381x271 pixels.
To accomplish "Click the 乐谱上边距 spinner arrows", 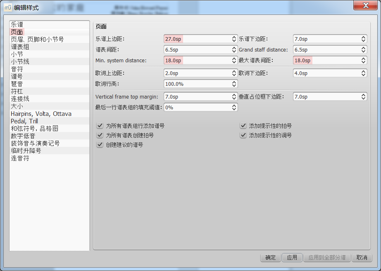I will click(x=234, y=39).
